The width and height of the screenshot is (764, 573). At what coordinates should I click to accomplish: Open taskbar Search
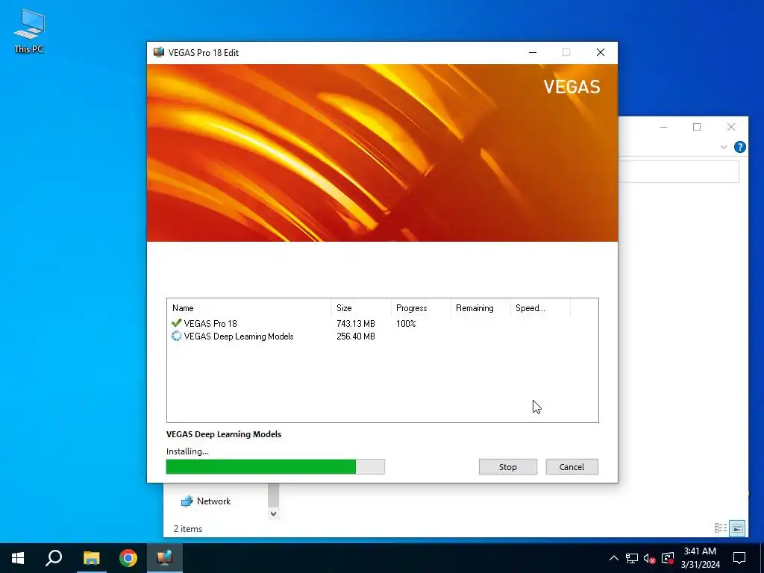[x=54, y=558]
